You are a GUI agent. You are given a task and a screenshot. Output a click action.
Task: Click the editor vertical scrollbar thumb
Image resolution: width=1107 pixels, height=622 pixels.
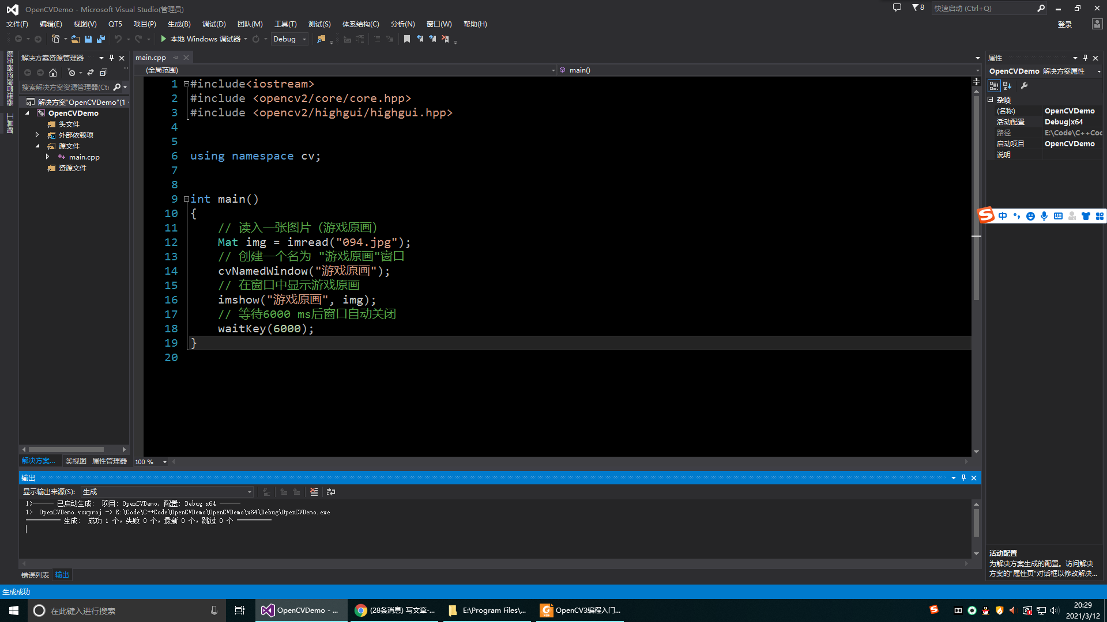(x=976, y=196)
